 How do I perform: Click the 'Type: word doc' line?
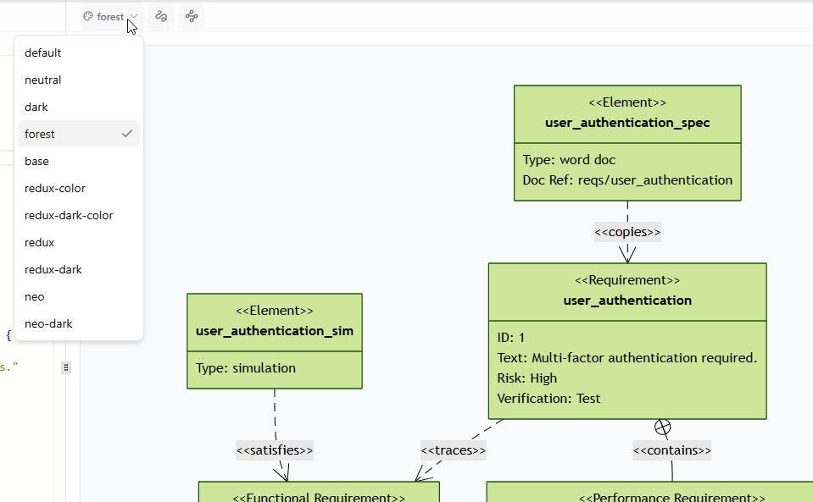(x=569, y=159)
